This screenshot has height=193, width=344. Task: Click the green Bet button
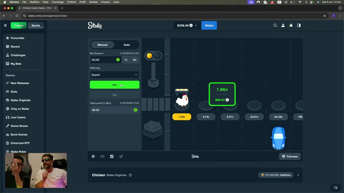(x=114, y=85)
